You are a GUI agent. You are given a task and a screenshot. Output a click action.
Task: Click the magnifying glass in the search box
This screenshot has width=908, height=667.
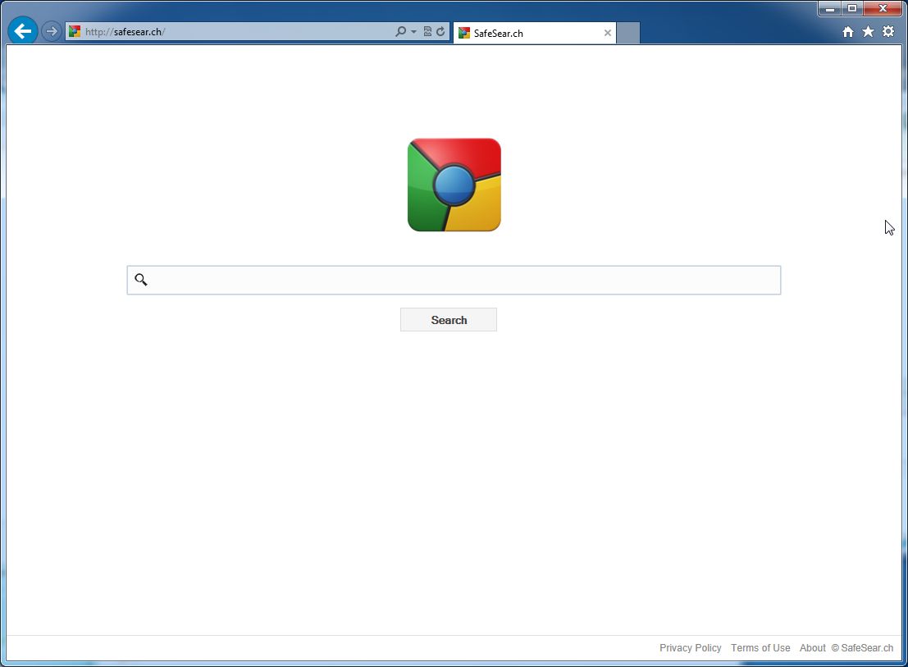[x=140, y=280]
